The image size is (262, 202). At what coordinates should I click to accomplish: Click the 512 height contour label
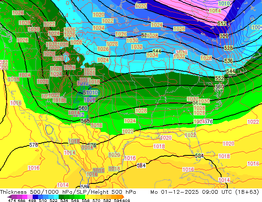point(222,23)
